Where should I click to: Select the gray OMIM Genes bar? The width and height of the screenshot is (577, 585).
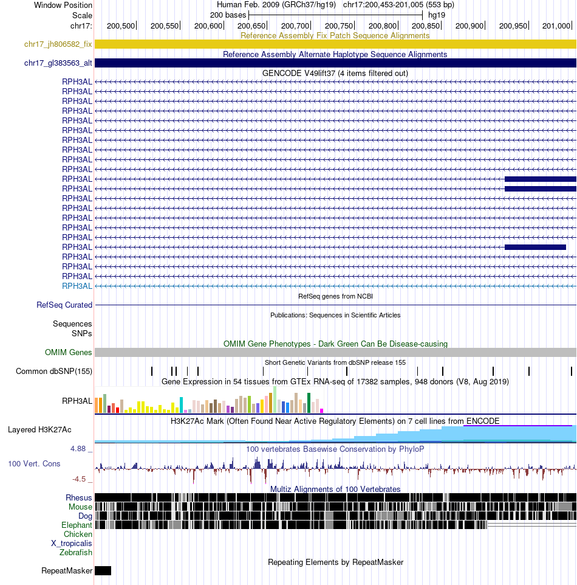(335, 352)
